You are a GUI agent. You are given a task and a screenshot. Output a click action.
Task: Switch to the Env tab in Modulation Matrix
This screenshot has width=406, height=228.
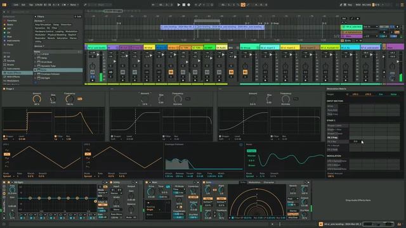coord(381,94)
